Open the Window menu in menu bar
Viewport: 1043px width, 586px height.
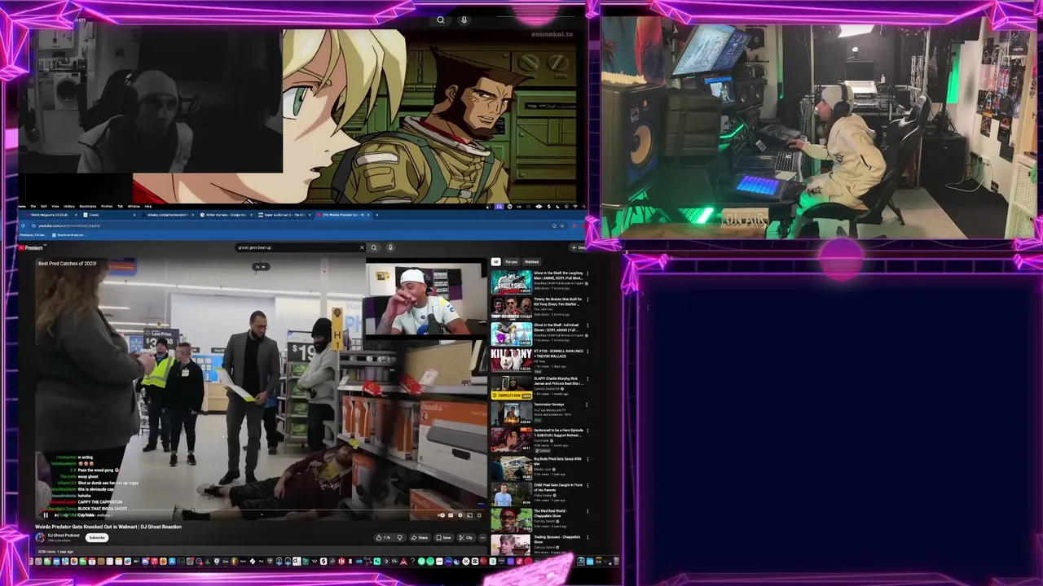click(134, 206)
